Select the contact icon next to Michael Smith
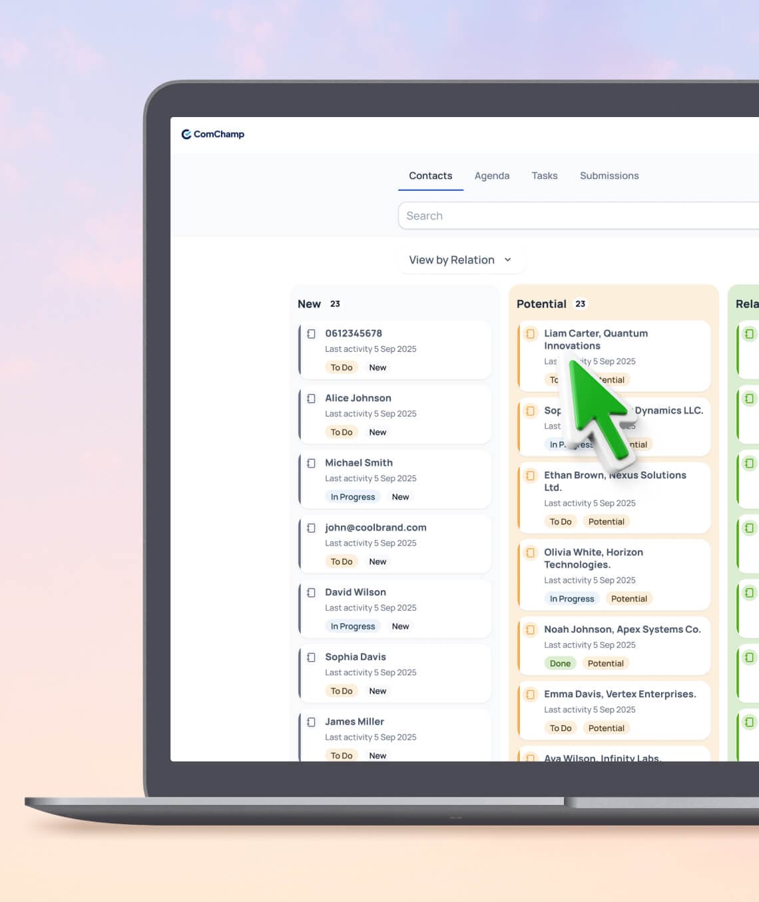 point(311,463)
